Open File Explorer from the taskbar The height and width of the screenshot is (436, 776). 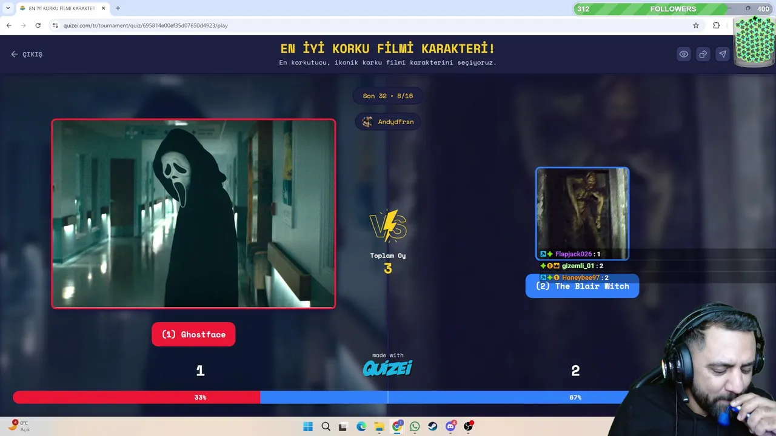(x=379, y=426)
